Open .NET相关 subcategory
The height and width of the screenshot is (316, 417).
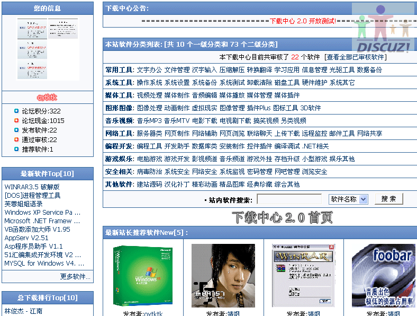click(315, 146)
